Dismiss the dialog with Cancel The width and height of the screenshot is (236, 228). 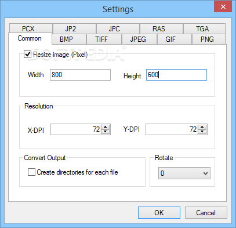(206, 213)
